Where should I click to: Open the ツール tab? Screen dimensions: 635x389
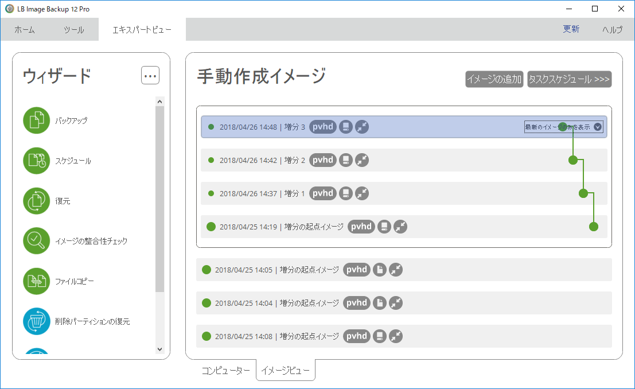pyautogui.click(x=73, y=30)
